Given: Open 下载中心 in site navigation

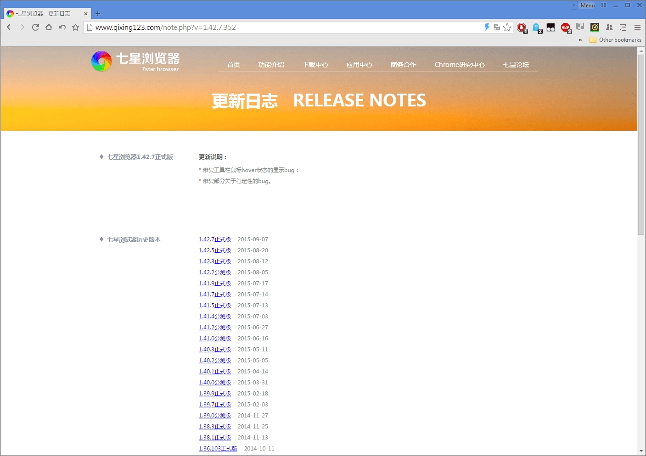Looking at the screenshot, I should pos(315,65).
